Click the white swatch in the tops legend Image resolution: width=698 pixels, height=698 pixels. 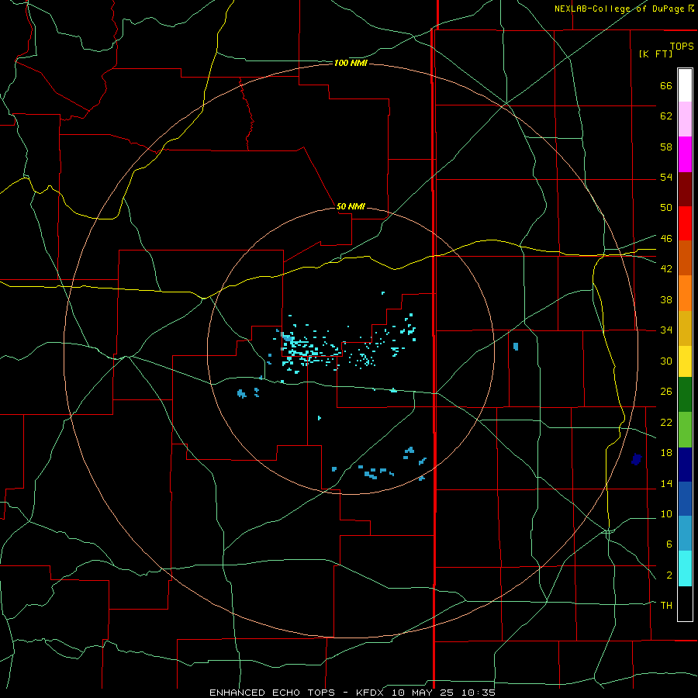685,85
